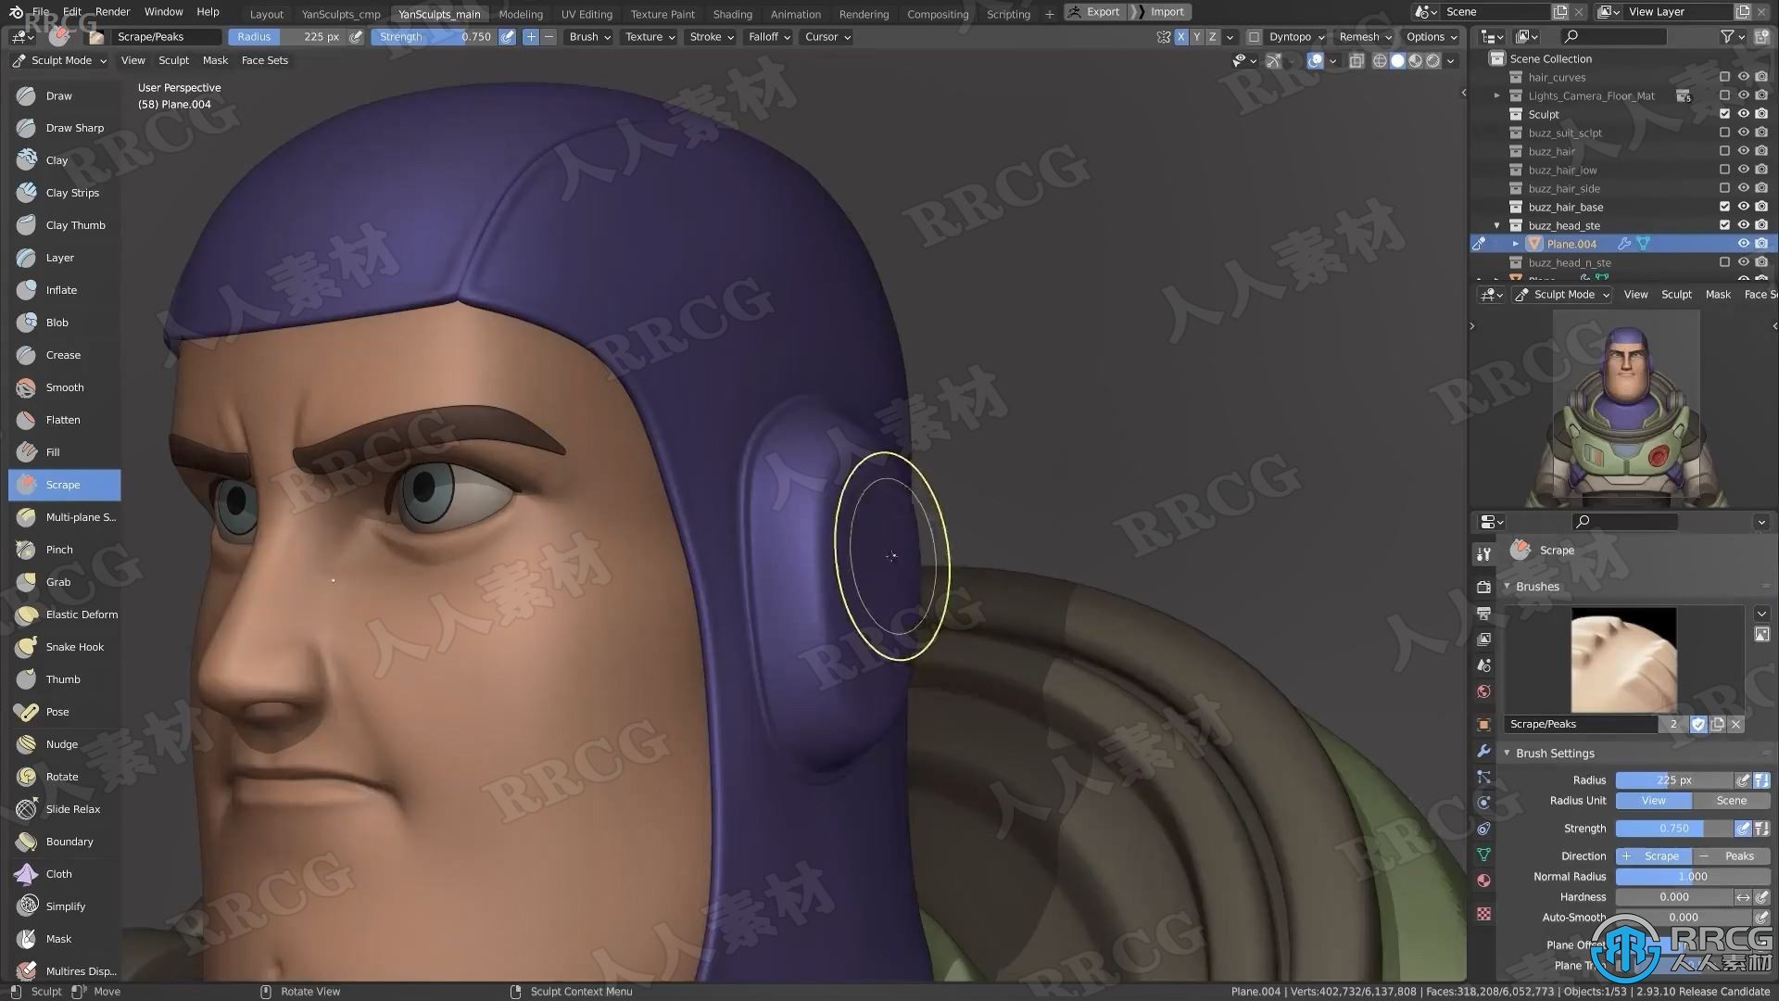
Task: Select the Cloth brush
Action: click(64, 874)
